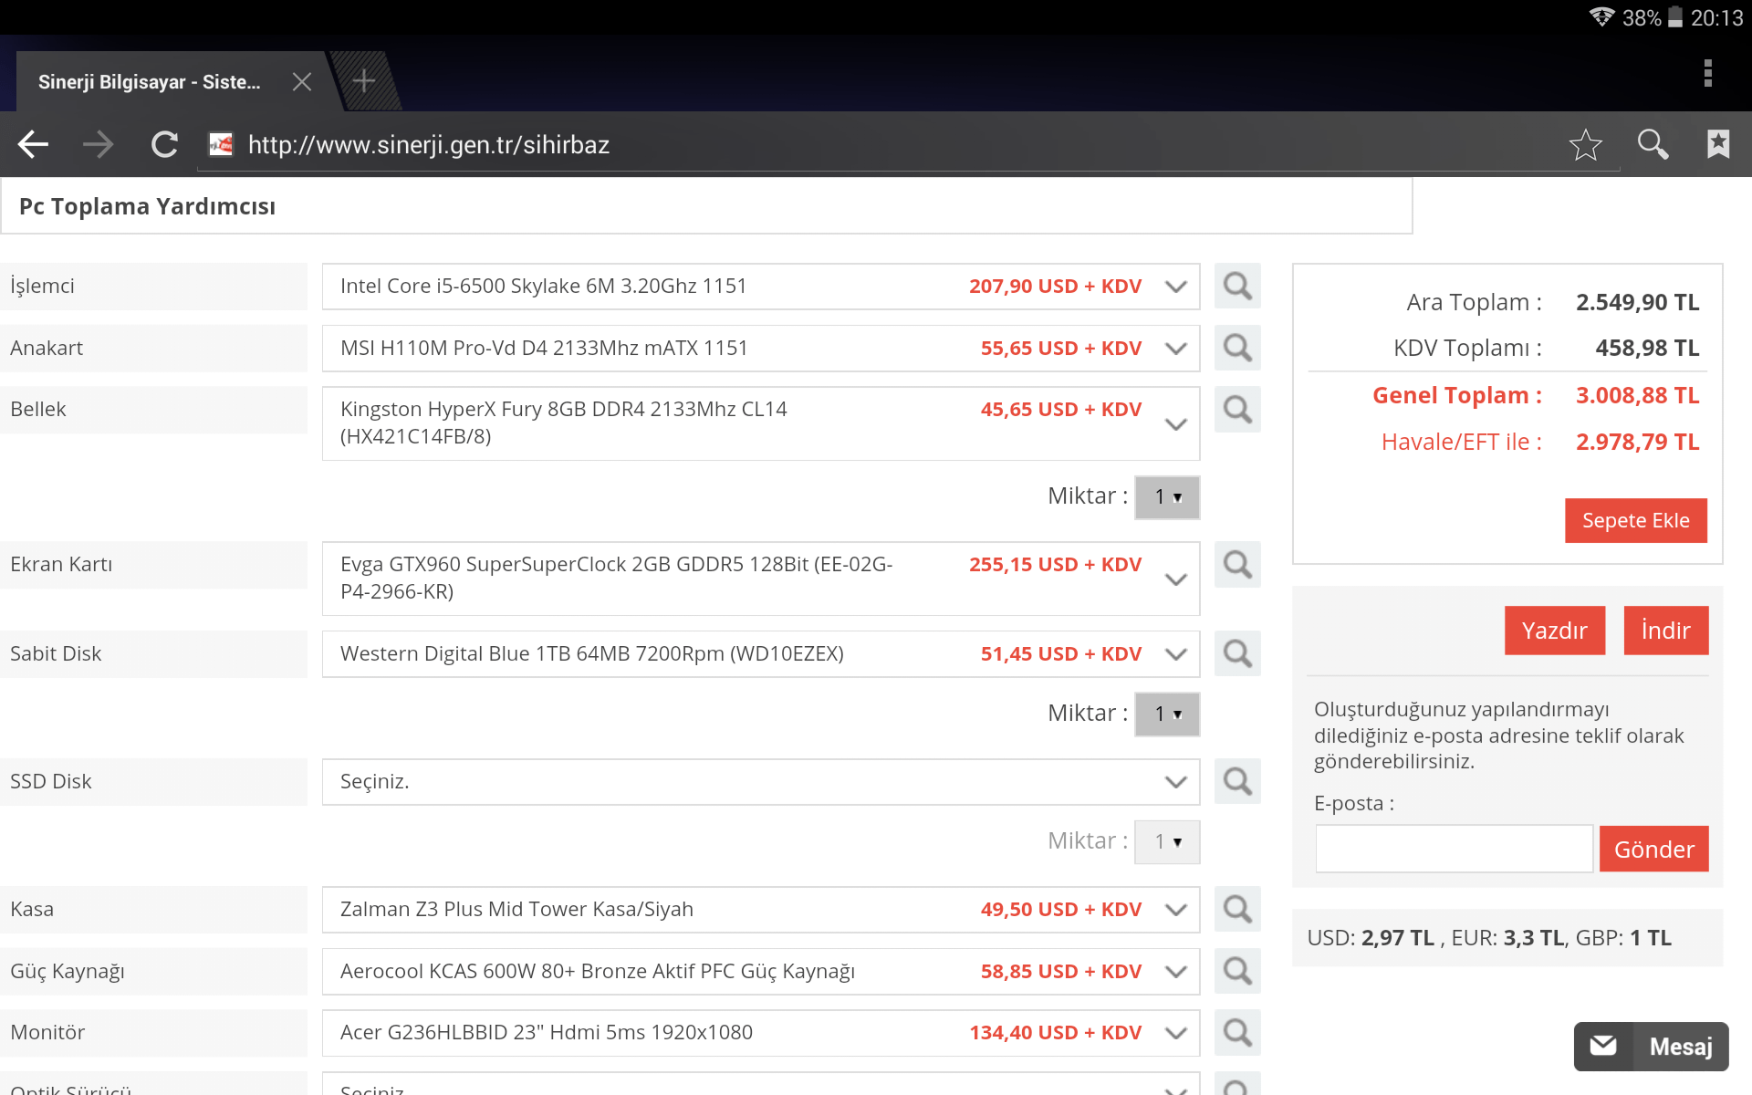Viewport: 1752px width, 1095px height.
Task: Open the browser overflow menu dots
Action: [1708, 75]
